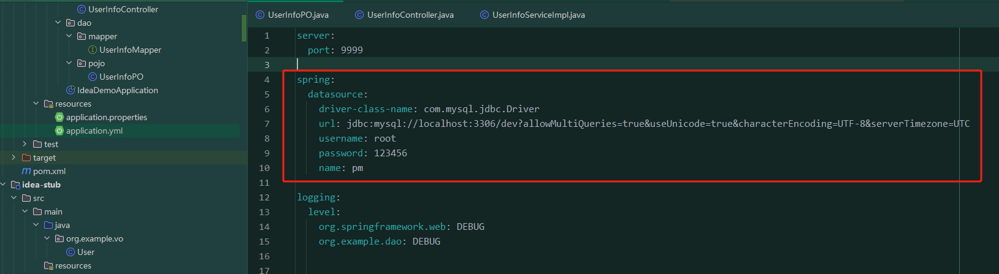999x274 pixels.
Task: Collapse the idea-stub module chevron
Action: tap(3, 185)
